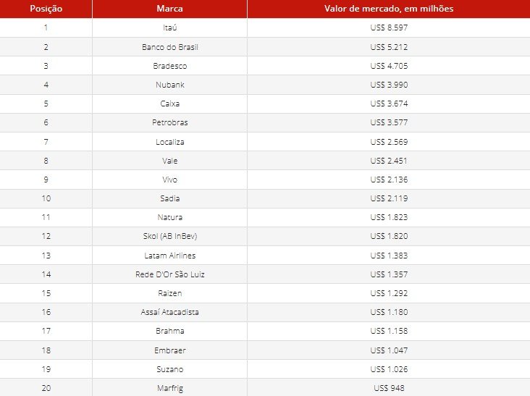Viewport: 530px width, 396px height.
Task: Click the US$ 8.597 value cell
Action: coord(389,28)
